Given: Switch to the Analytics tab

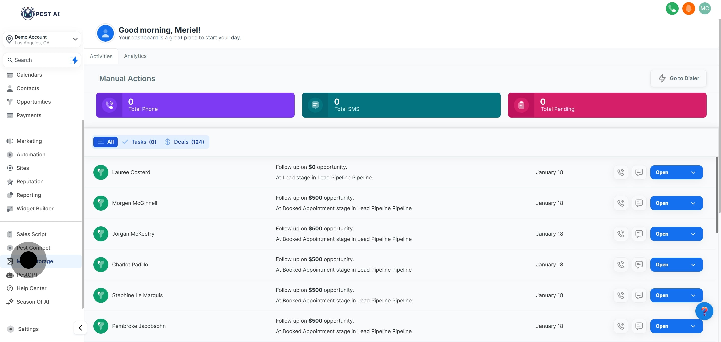Looking at the screenshot, I should coord(135,56).
